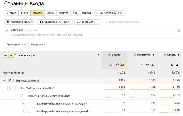Switch period to Месяц
The width and height of the screenshot is (183, 116).
(50, 13)
